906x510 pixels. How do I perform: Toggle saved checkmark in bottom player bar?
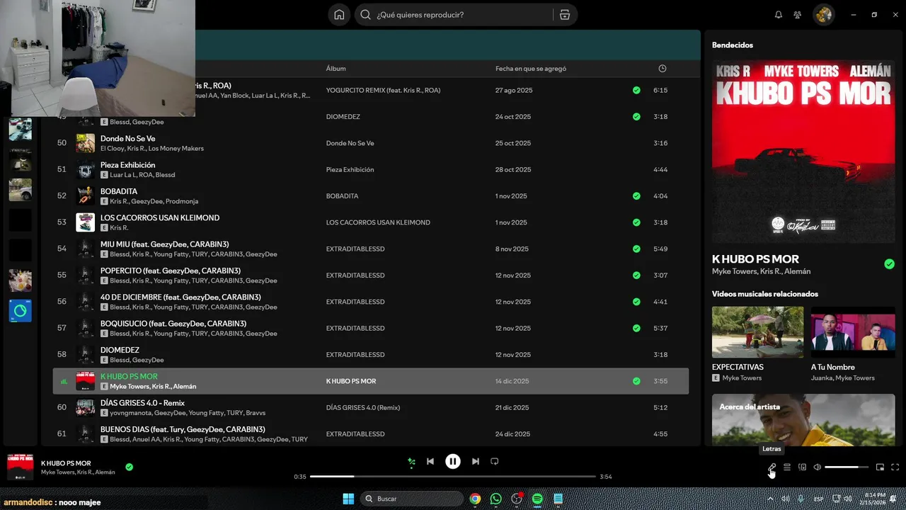tap(129, 467)
